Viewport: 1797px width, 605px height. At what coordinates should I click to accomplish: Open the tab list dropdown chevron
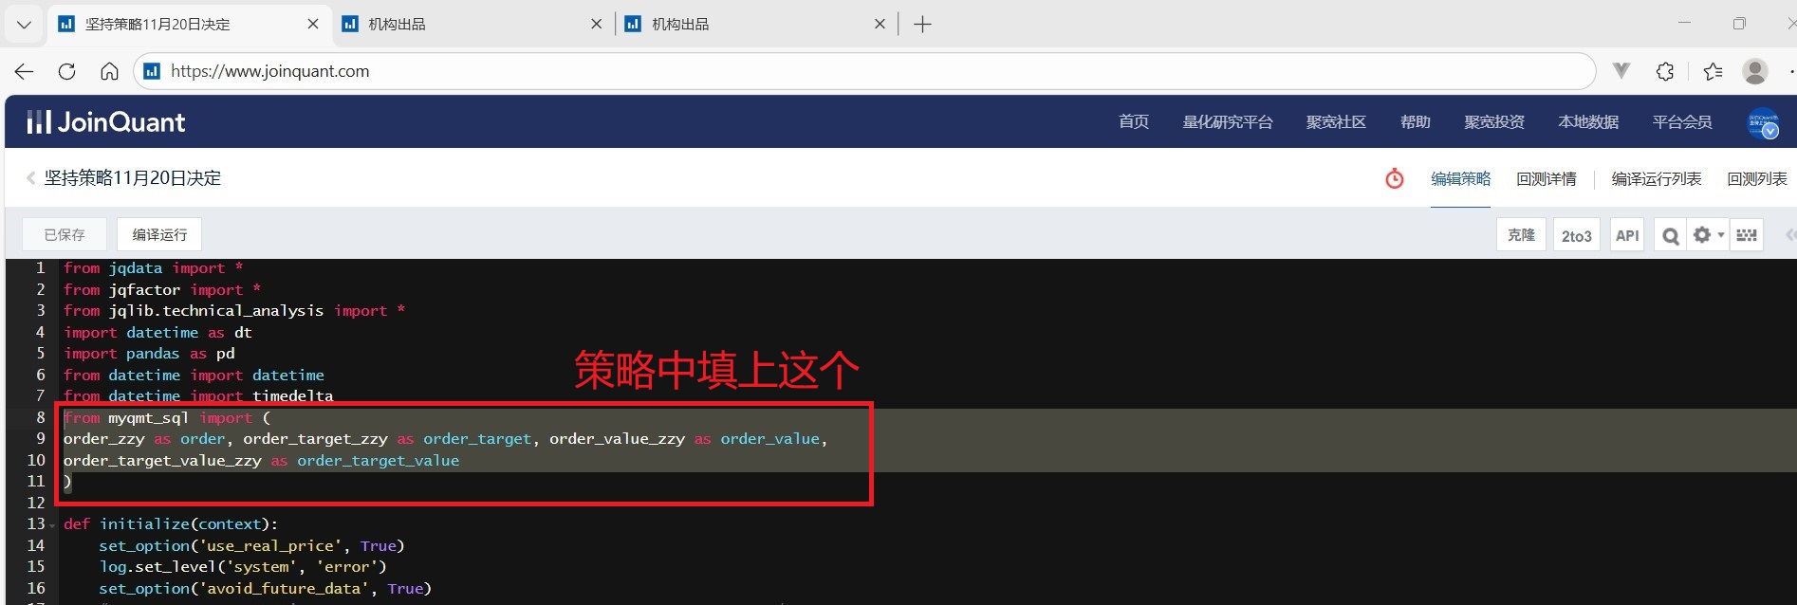point(24,25)
